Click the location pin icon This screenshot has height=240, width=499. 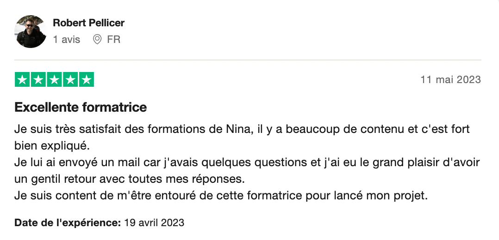click(x=97, y=40)
